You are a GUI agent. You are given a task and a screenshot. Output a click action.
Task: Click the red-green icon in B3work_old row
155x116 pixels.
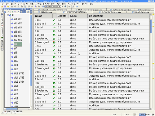[x=54, y=94]
